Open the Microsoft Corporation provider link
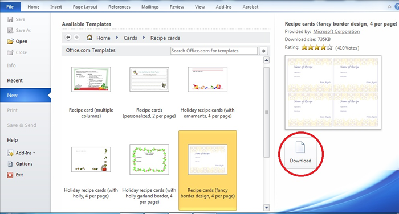The image size is (399, 214). tap(336, 31)
